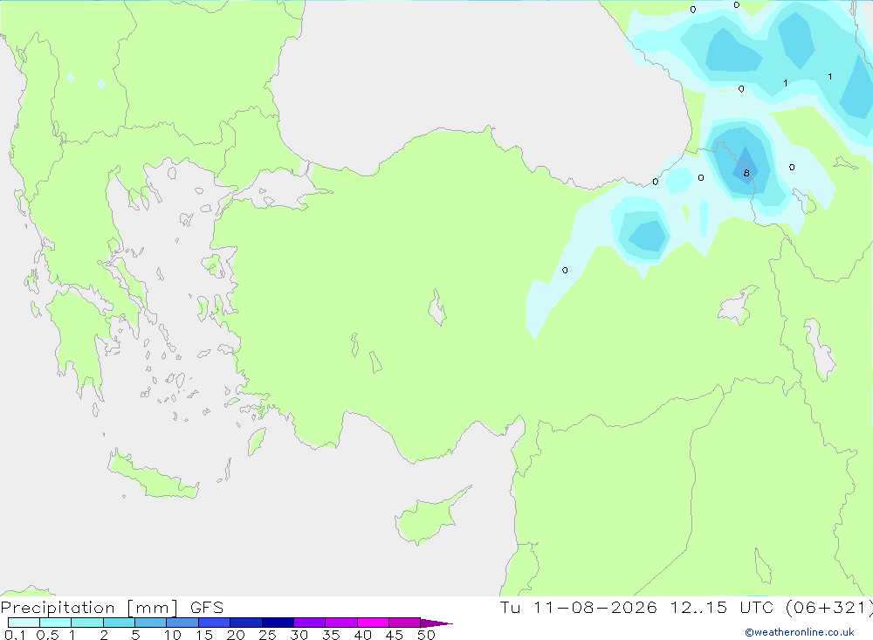Screen dimensions: 873x640
Task: Click the '20' legend scale label
Action: pyautogui.click(x=236, y=635)
